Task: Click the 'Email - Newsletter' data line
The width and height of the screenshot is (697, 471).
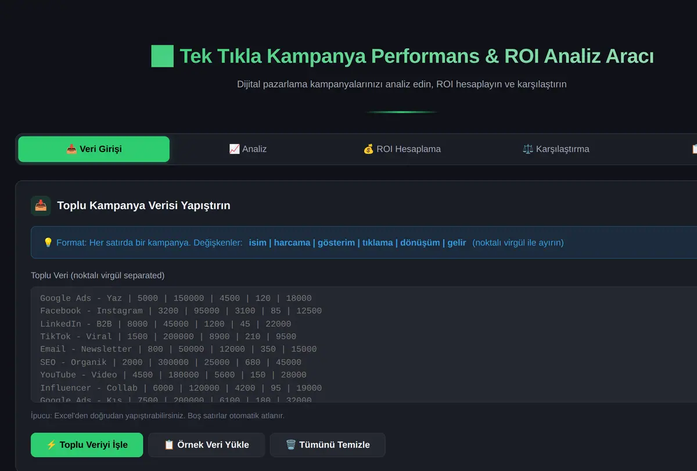Action: click(178, 349)
